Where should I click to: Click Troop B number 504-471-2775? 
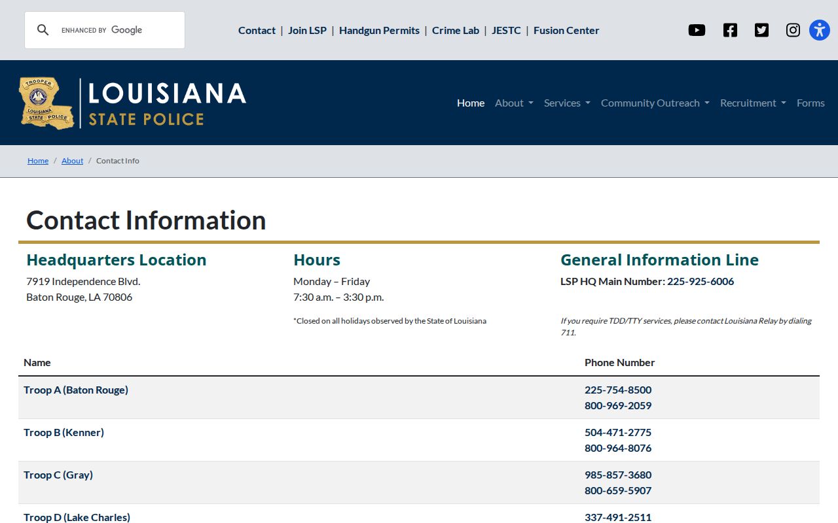coord(618,433)
